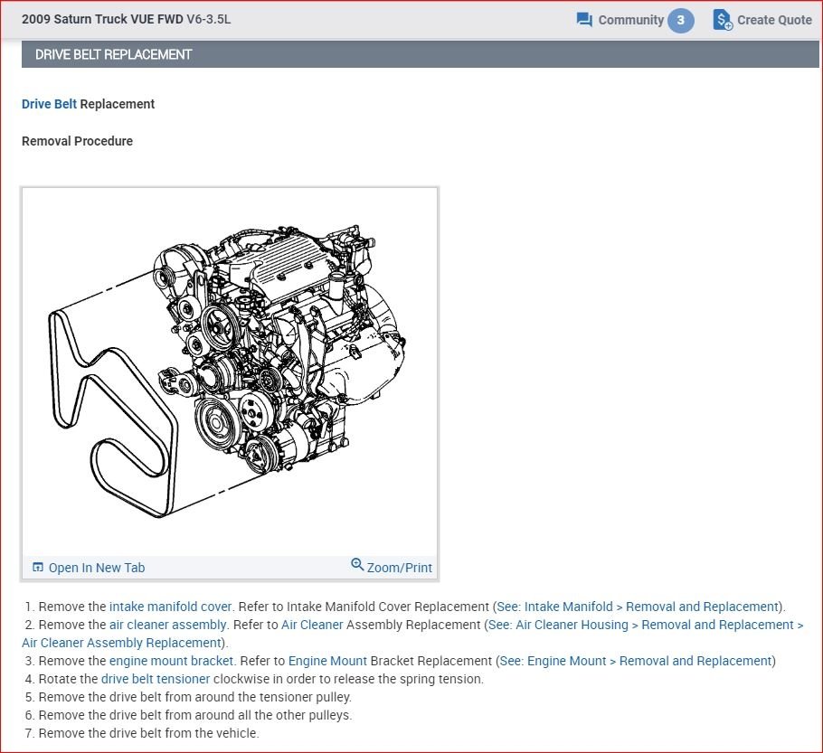Click step 6 about all other pulleys
This screenshot has width=823, height=753.
[188, 715]
